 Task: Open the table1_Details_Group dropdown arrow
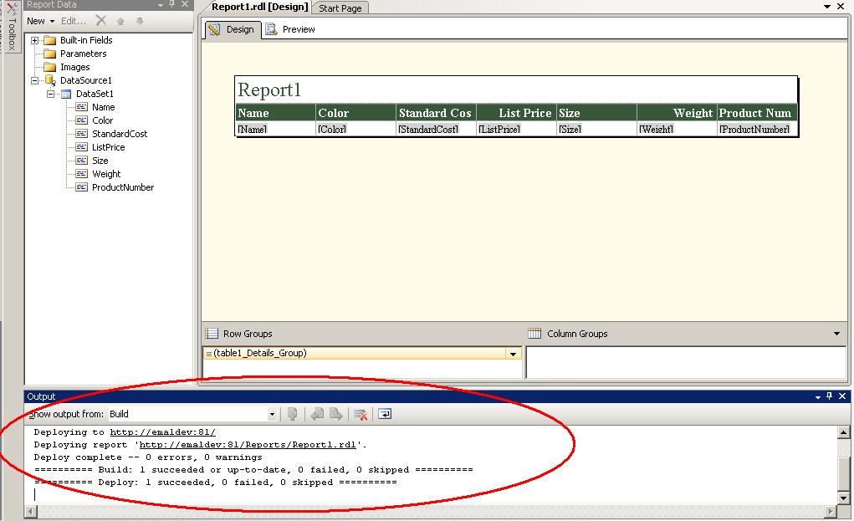(x=513, y=354)
